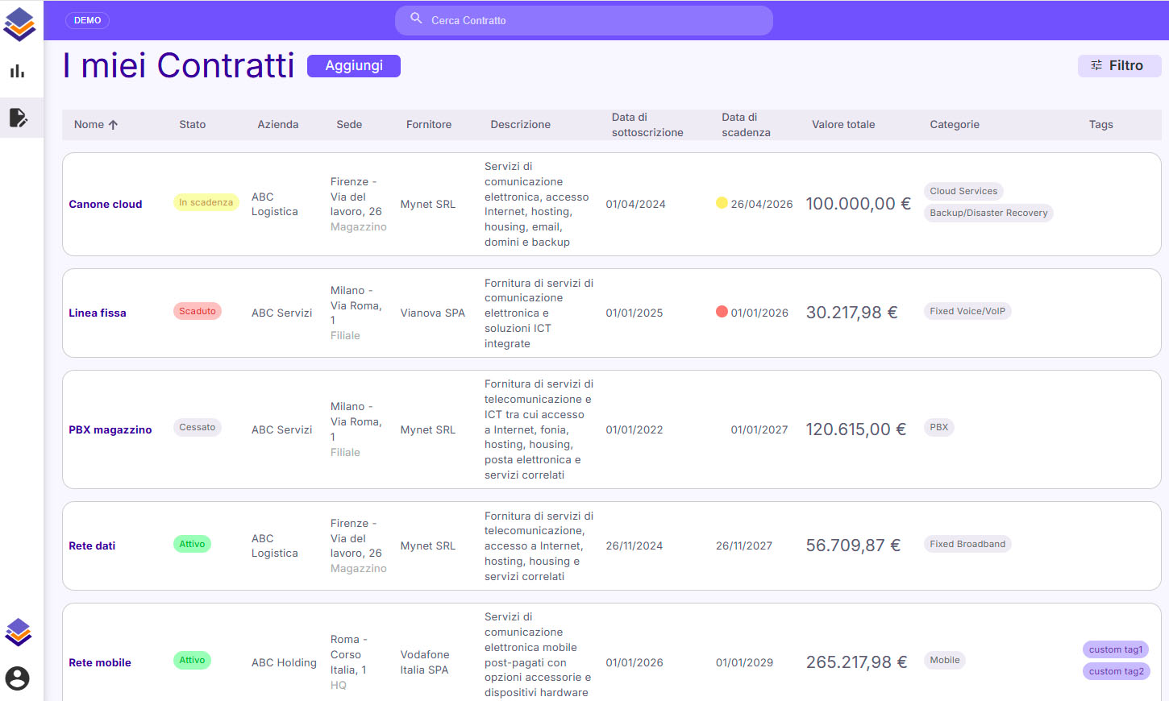Viewport: 1169px width, 701px height.
Task: Select the Cloud Services category chip
Action: pos(963,192)
